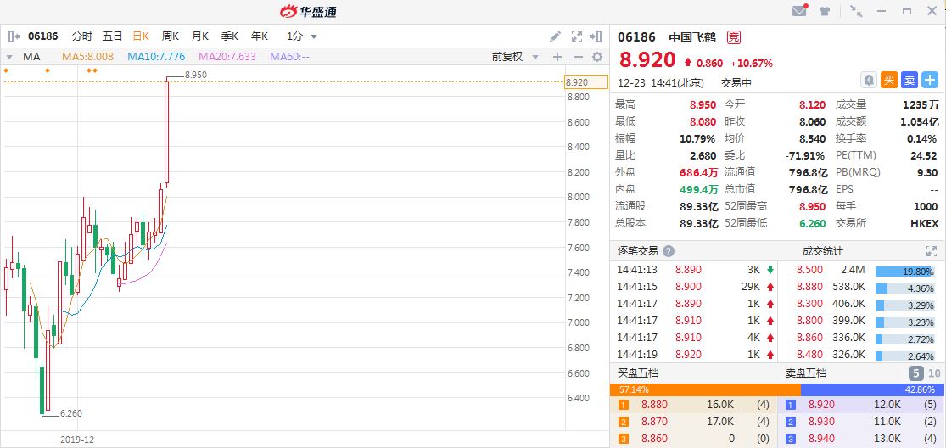Viewport: 946px width, 448px height.
Task: Select the pencil drawing tool above the chart
Action: coord(556,36)
